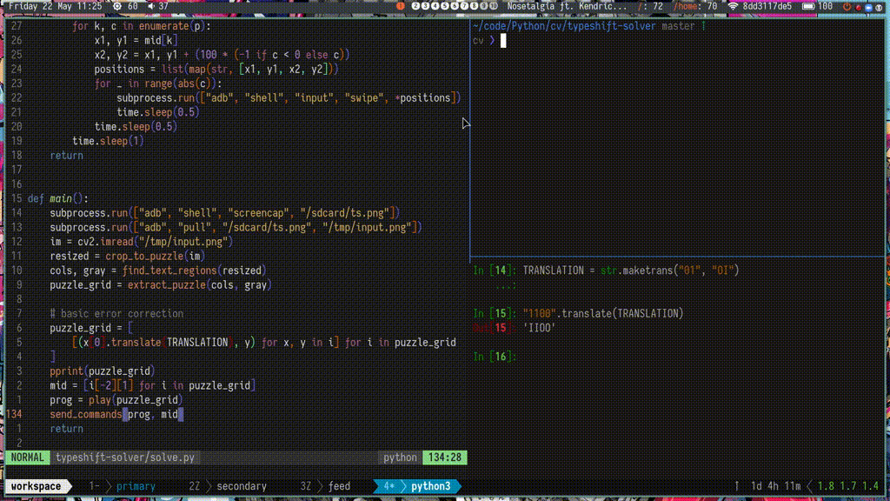The image size is (890, 501).
Task: Click the load average 1.8 1.7 1.4
Action: pos(847,486)
